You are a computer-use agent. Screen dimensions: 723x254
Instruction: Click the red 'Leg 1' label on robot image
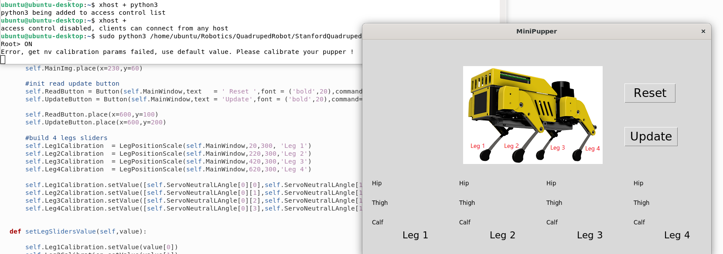click(x=477, y=146)
